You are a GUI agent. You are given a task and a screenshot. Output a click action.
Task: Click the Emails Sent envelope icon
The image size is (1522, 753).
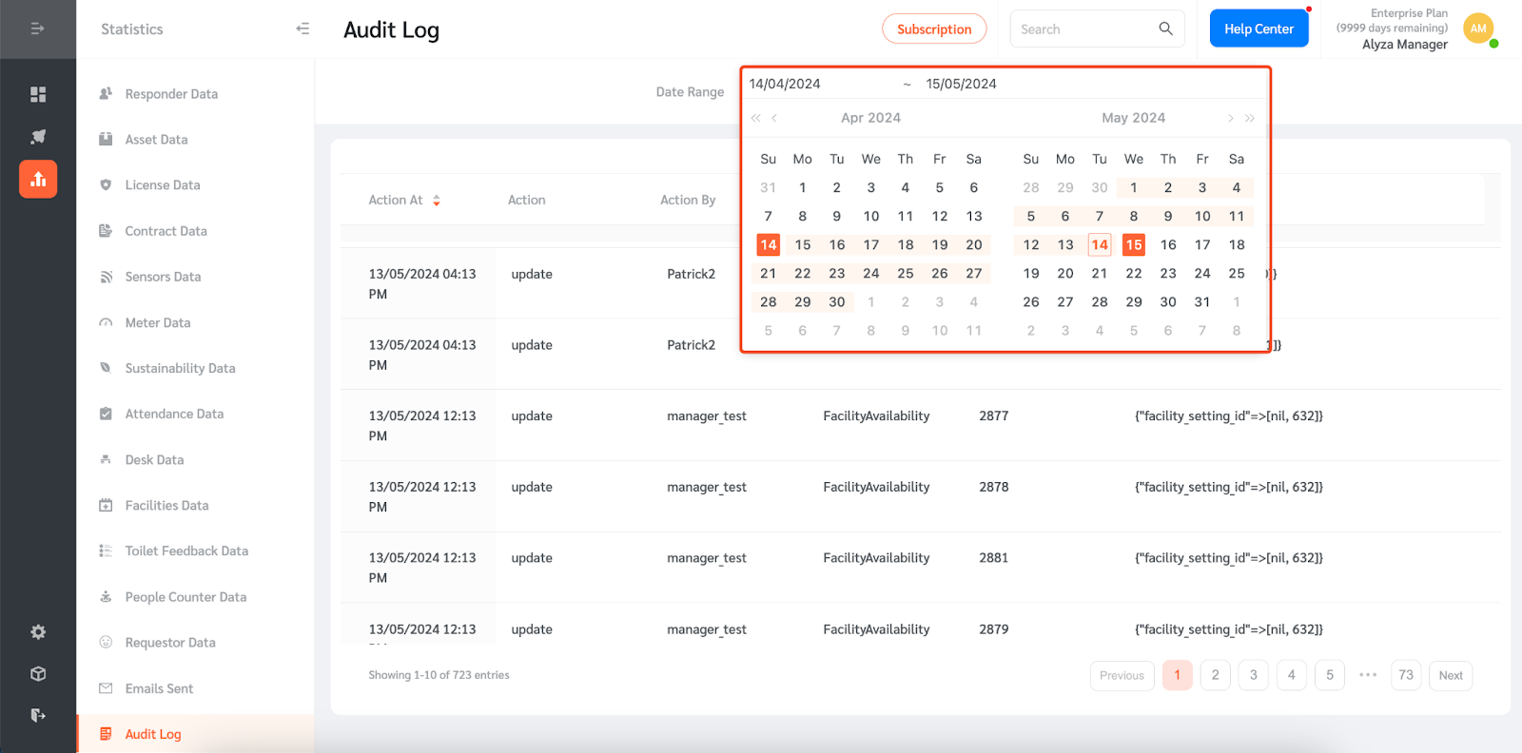tap(106, 688)
